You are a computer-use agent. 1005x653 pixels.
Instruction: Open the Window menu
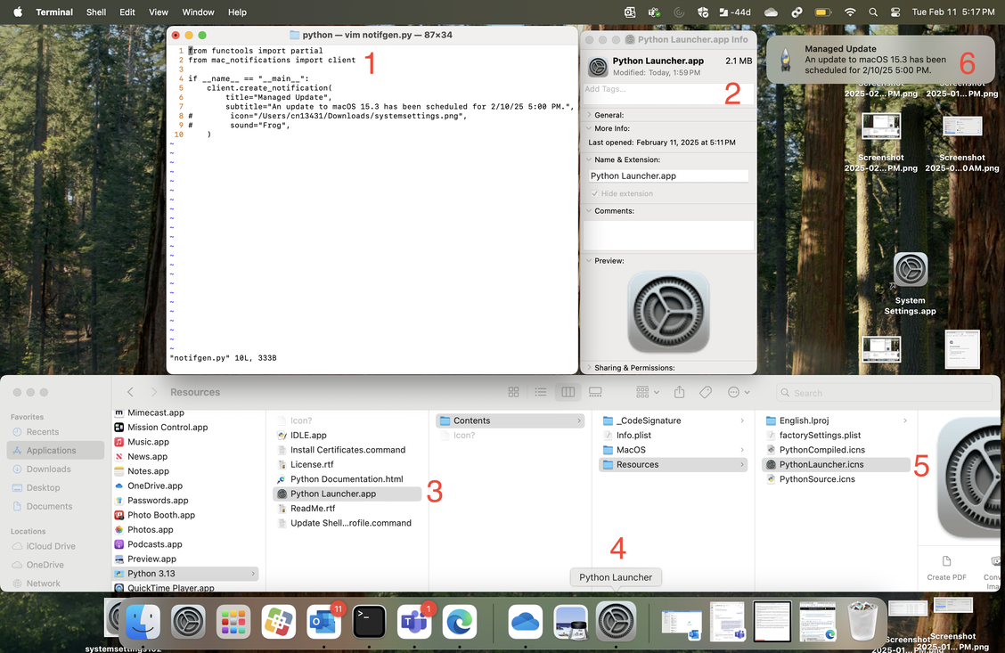pos(198,12)
